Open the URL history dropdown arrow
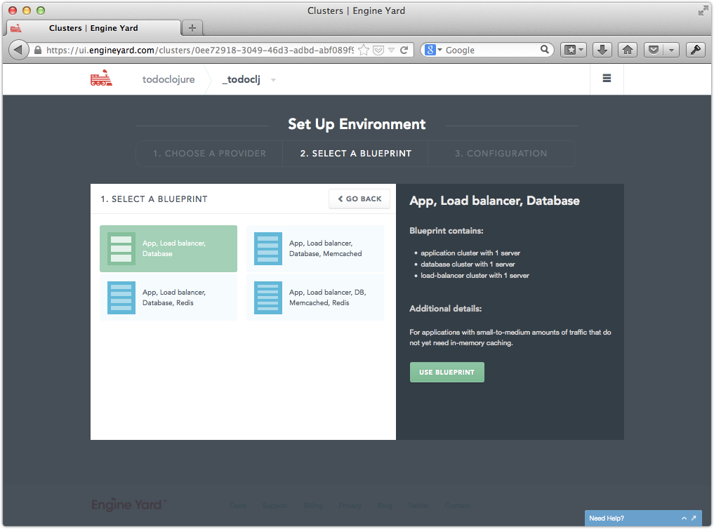Screen dimensions: 714x529 click(x=391, y=50)
